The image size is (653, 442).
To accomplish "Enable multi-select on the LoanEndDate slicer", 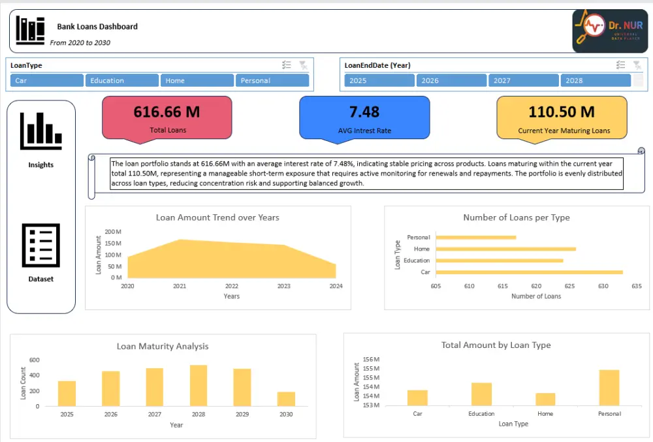I will [620, 65].
